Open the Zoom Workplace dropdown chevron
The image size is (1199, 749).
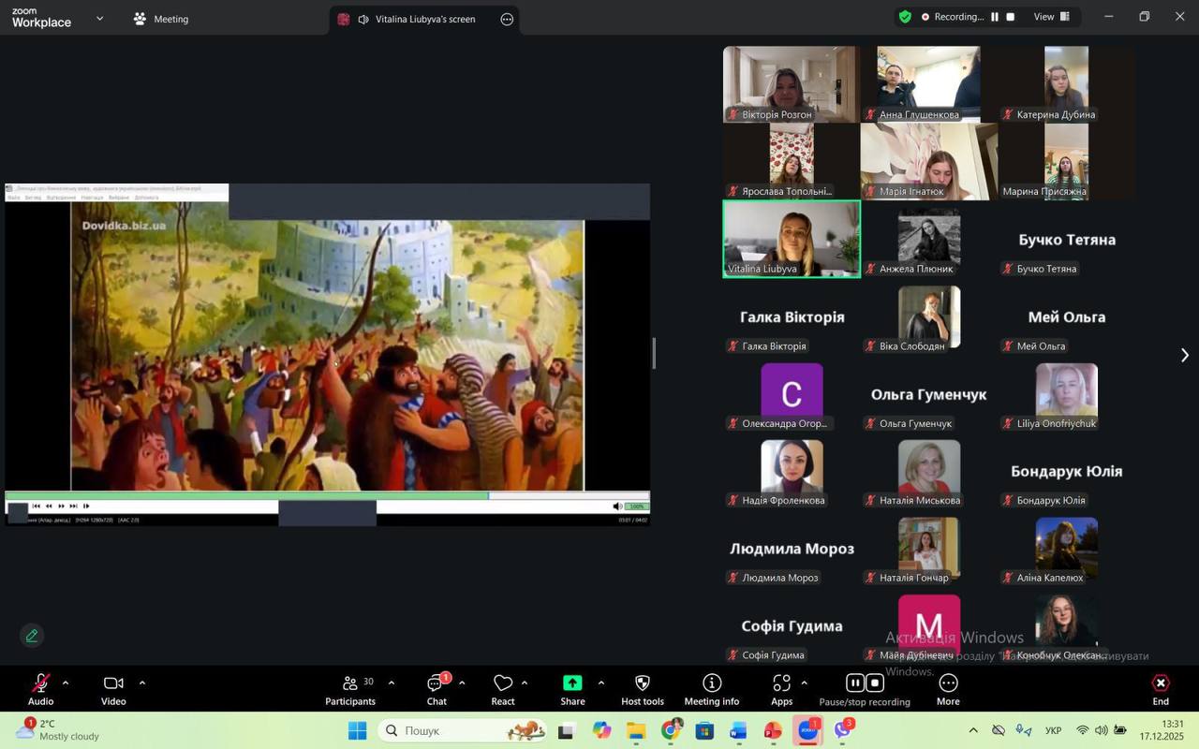tap(100, 19)
